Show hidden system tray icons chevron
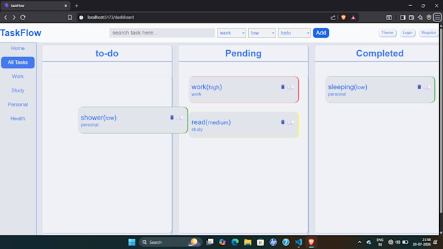This screenshot has width=443, height=249. (360, 242)
